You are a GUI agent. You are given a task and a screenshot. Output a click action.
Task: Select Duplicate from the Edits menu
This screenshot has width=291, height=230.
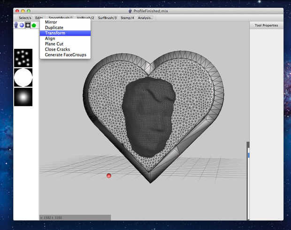pos(54,28)
